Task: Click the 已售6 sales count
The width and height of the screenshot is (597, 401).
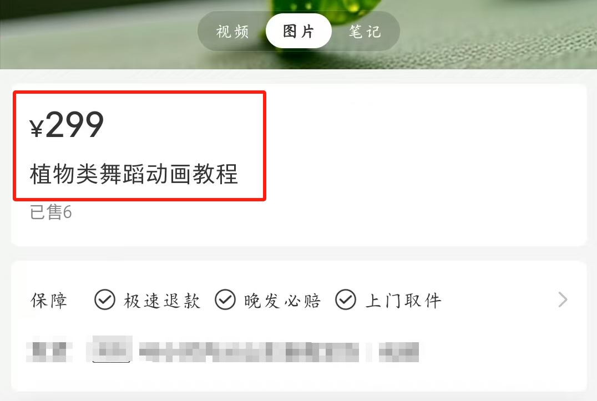Action: (50, 212)
